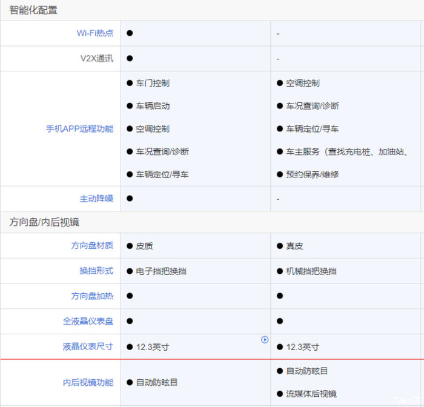The height and width of the screenshot is (407, 424).
Task: Click the 方向盘加热 row label
Action: click(92, 296)
